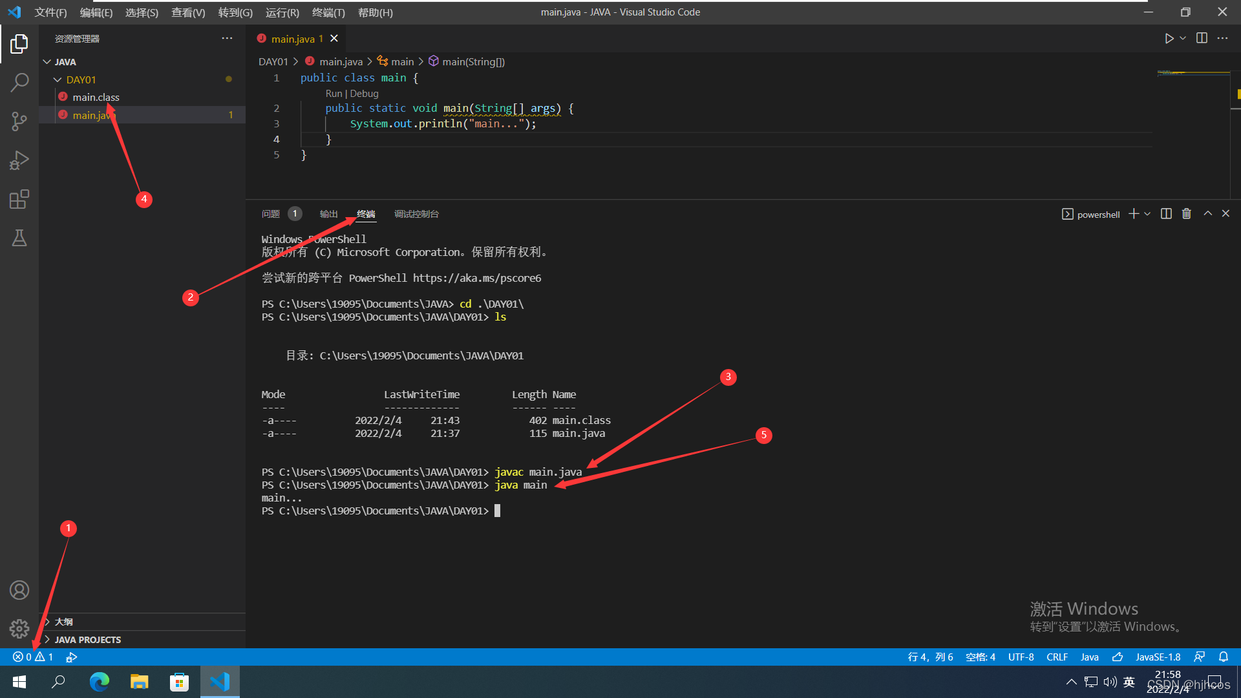The width and height of the screenshot is (1241, 698).
Task: Collapse the DAY01 folder
Action: [142, 79]
